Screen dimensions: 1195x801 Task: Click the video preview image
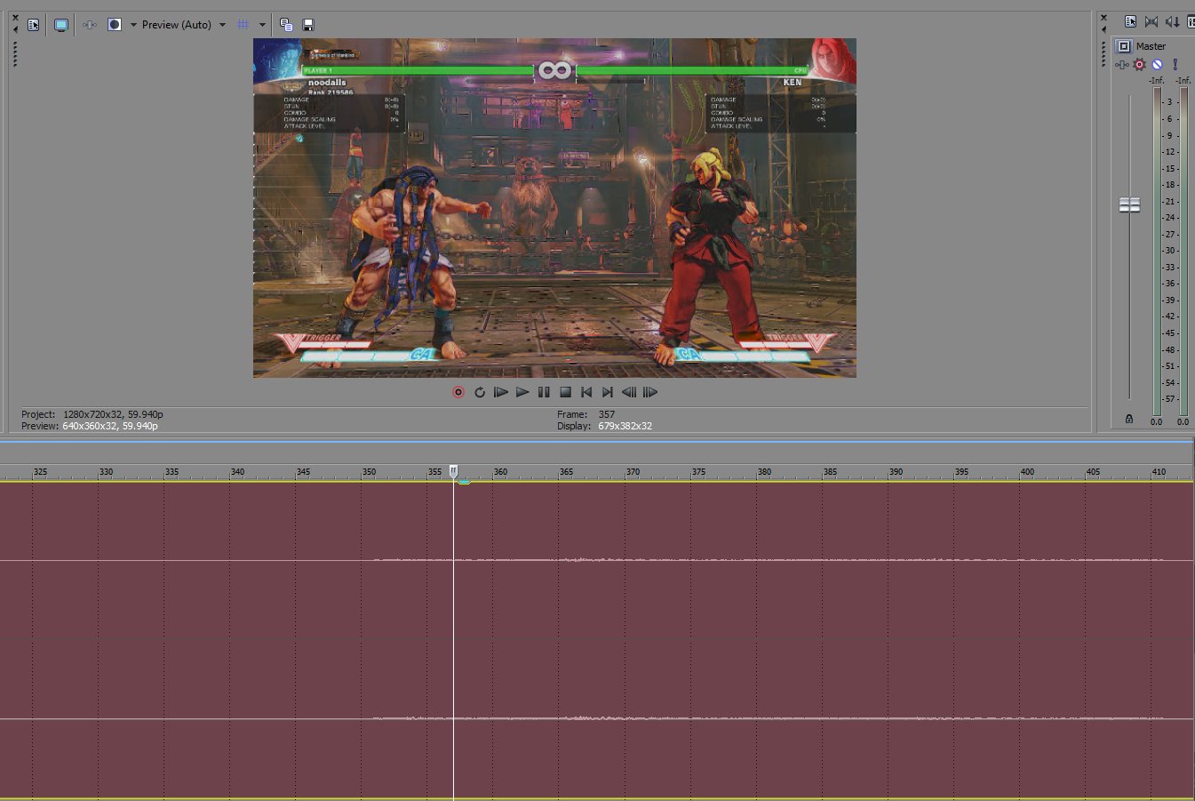(554, 208)
